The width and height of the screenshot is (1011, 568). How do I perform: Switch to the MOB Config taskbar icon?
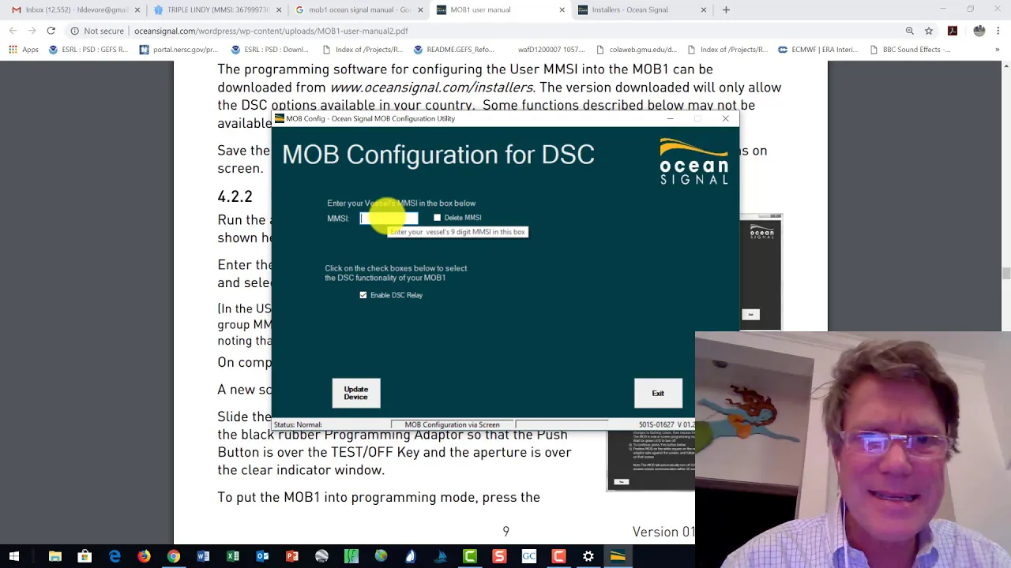(618, 556)
